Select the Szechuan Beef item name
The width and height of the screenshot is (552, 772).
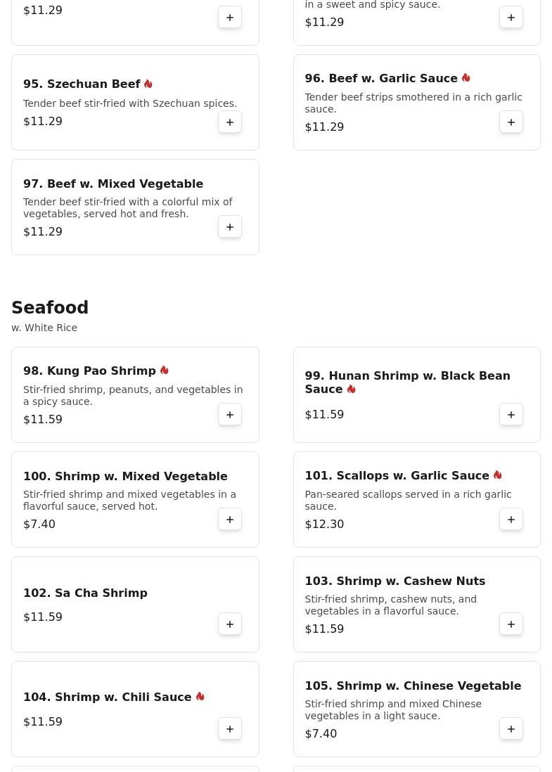82,84
